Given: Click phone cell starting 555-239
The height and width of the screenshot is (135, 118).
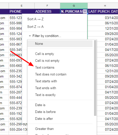Looking at the screenshot, I should (16, 108).
